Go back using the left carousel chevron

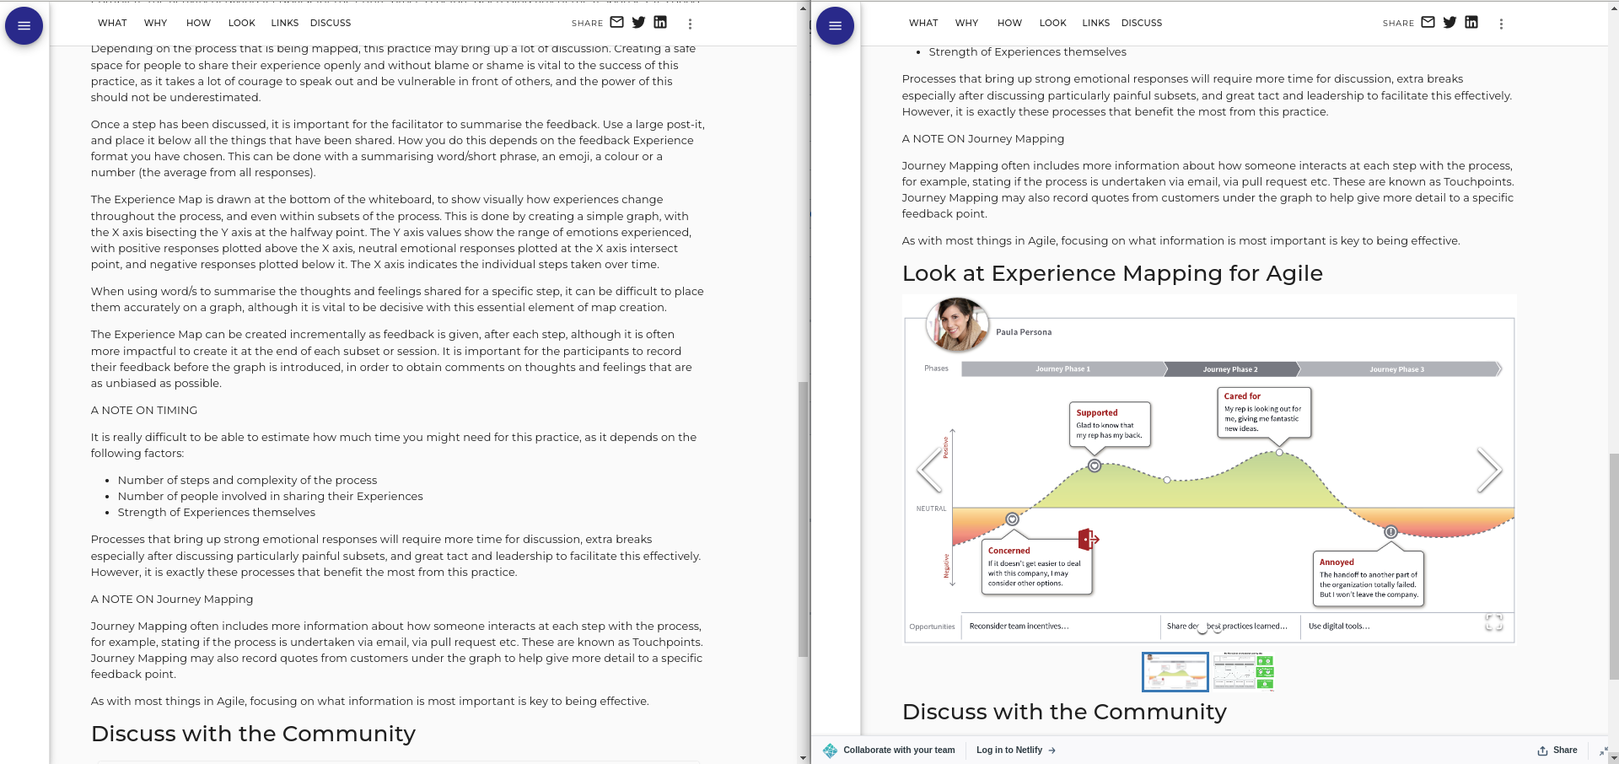tap(930, 471)
